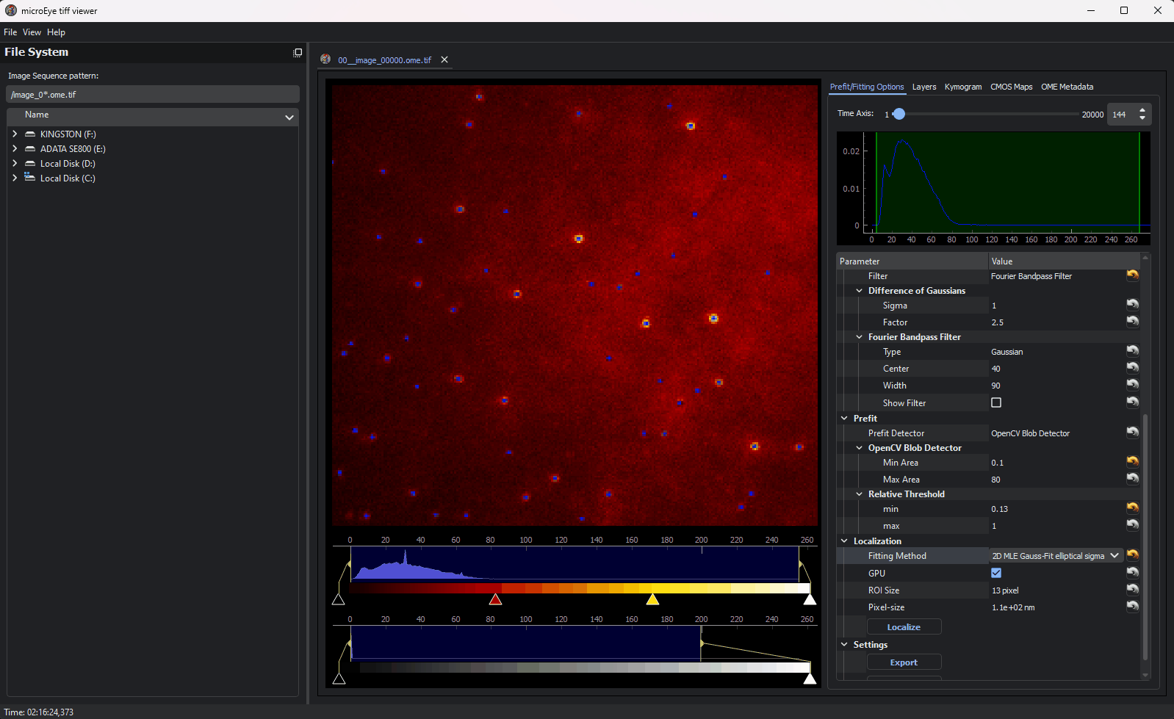Enable the Show Filter checkbox
The width and height of the screenshot is (1174, 719).
[x=996, y=402]
